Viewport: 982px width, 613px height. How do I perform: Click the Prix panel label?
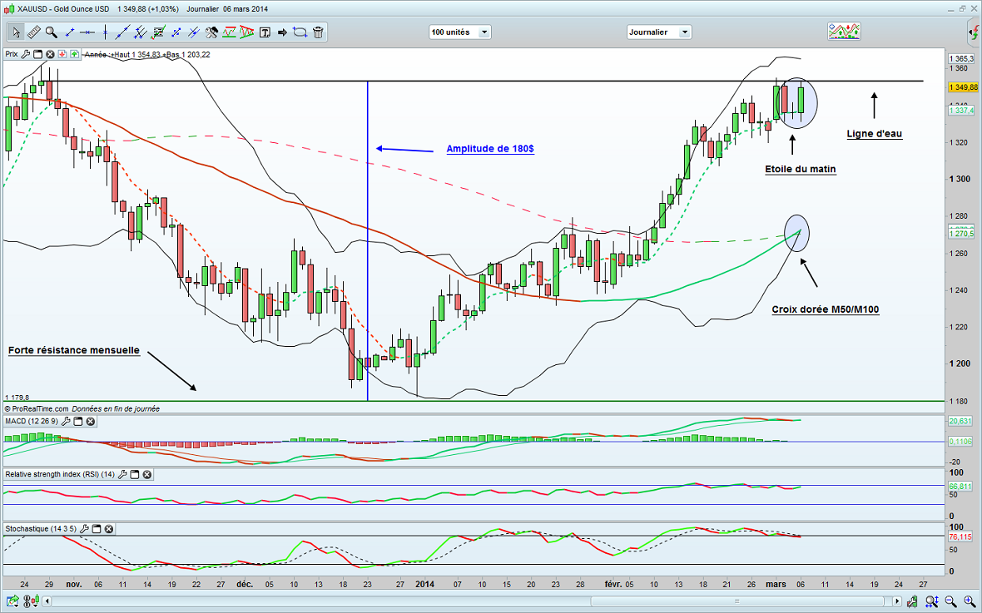tap(12, 54)
